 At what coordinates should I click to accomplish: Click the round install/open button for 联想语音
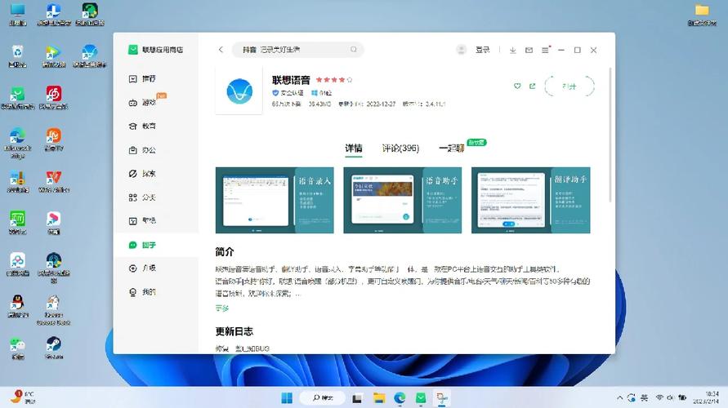[569, 86]
